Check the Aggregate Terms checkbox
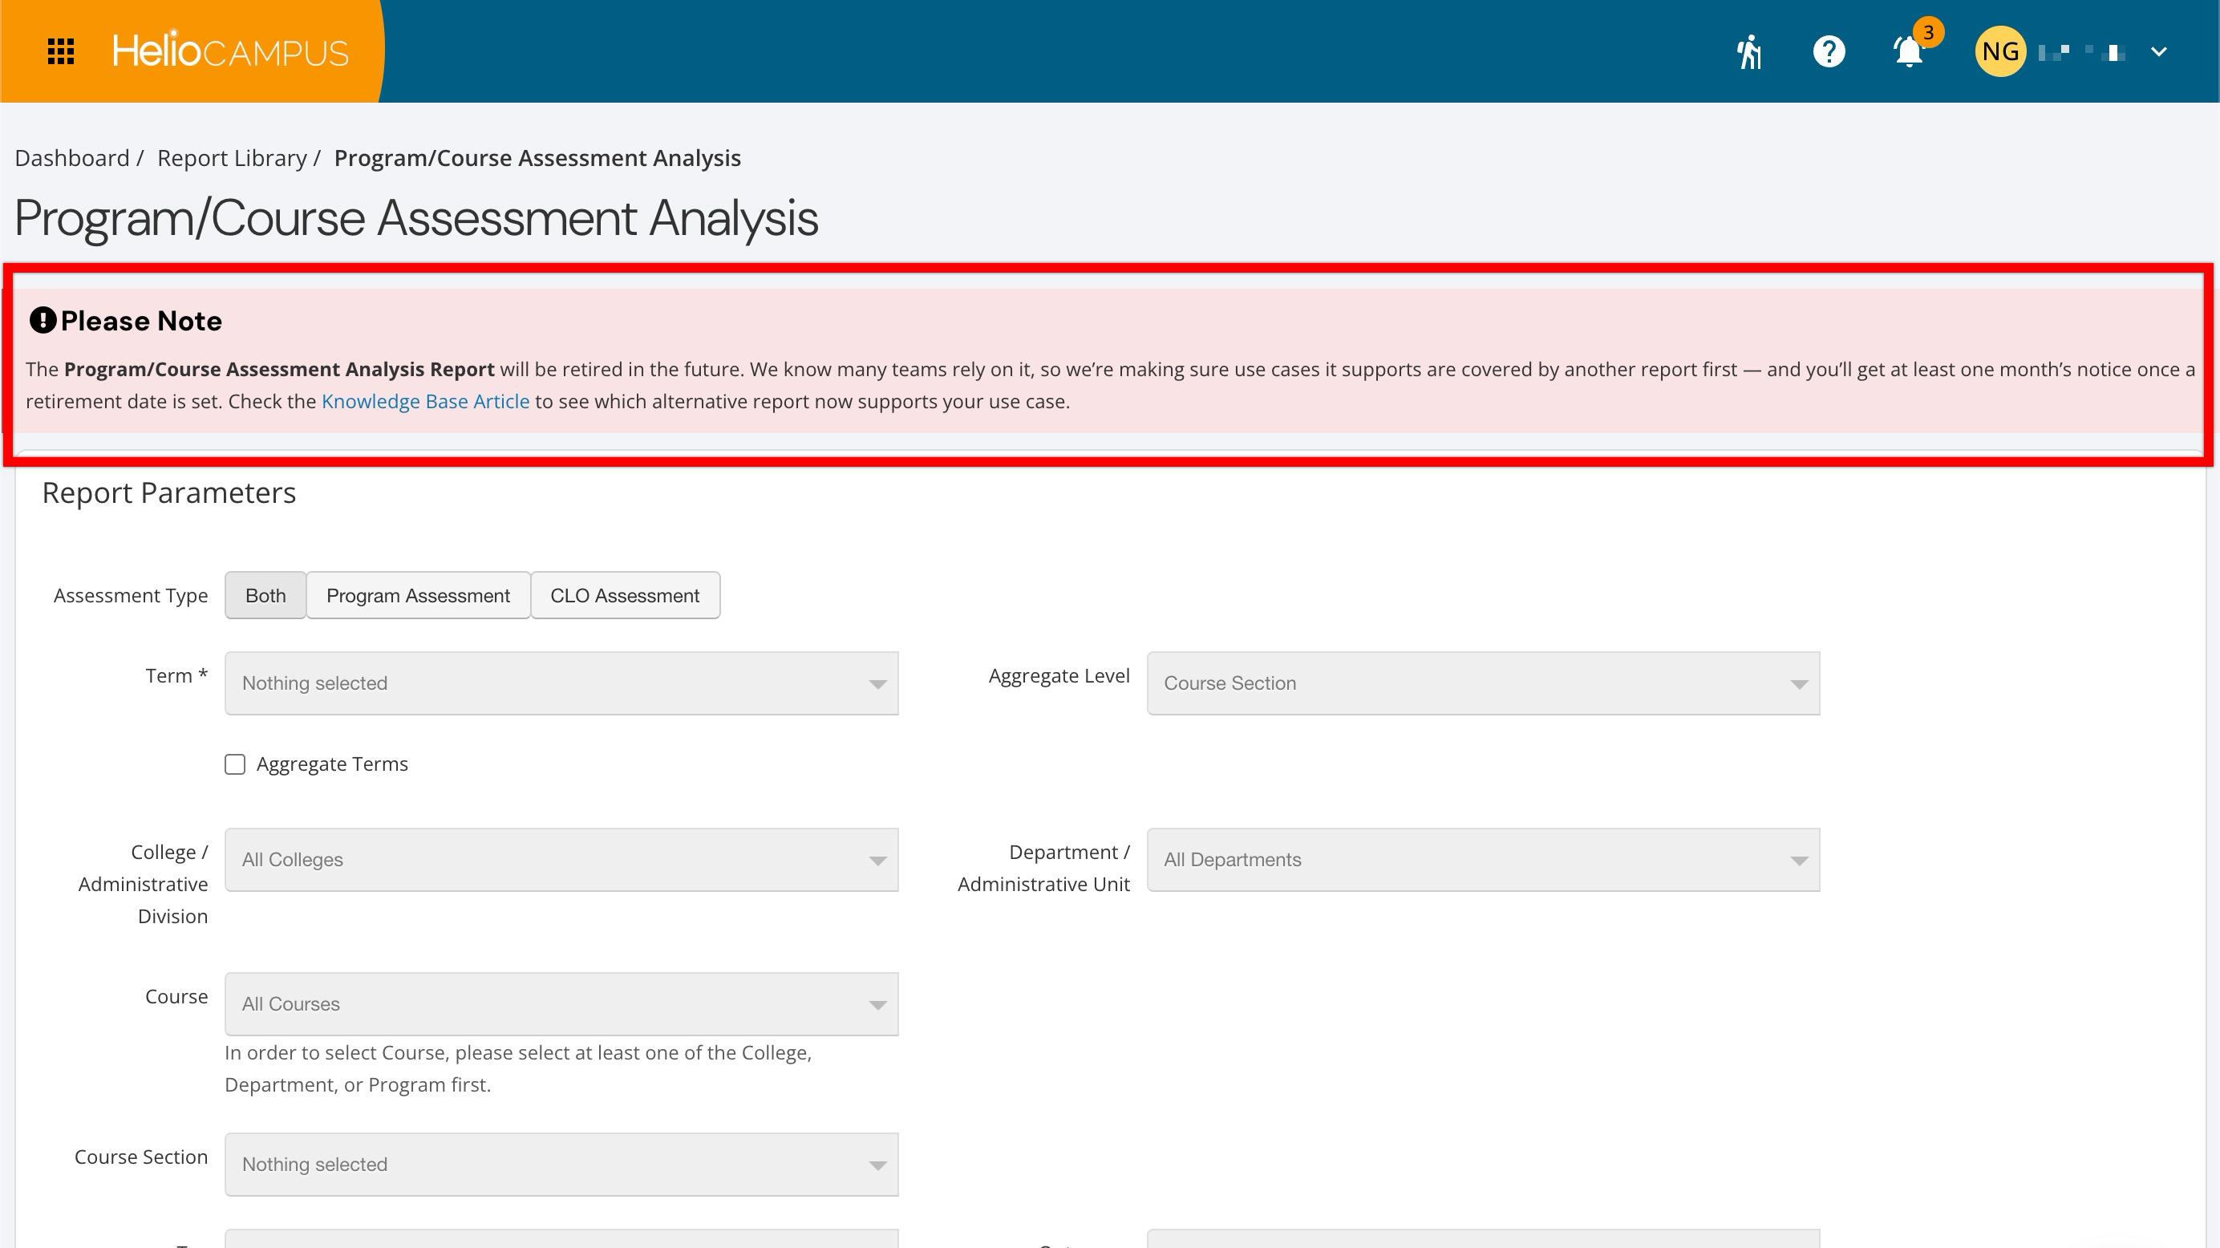This screenshot has height=1248, width=2220. (234, 764)
